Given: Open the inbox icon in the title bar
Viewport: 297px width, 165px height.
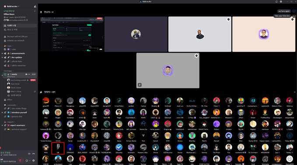Looking at the screenshot, I should coord(276,1).
